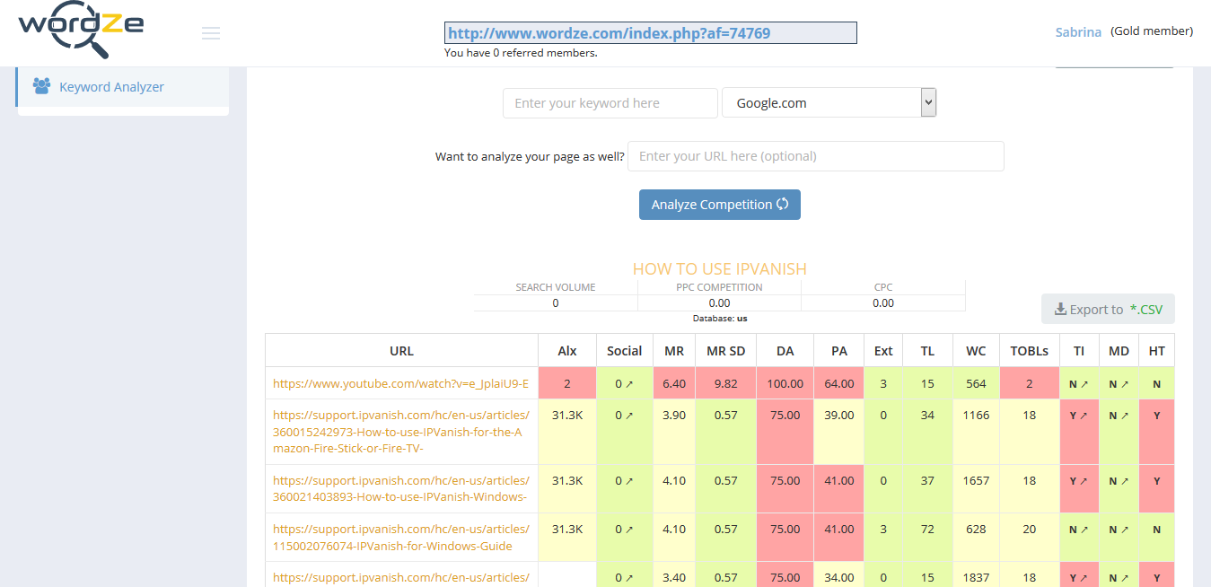Viewport: 1211px width, 587px height.
Task: Click the TL value 72
Action: tap(927, 530)
